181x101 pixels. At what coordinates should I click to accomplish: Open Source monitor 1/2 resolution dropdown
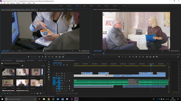(75, 51)
